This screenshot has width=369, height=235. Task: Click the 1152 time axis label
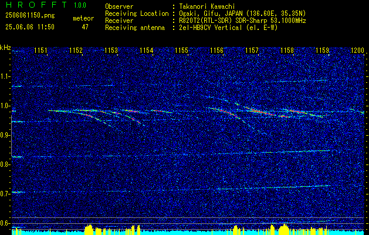tap(76, 51)
